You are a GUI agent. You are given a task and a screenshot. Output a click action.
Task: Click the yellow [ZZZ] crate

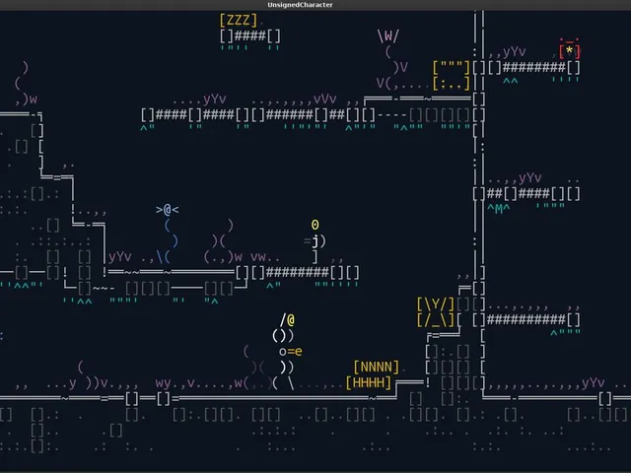[x=239, y=20]
